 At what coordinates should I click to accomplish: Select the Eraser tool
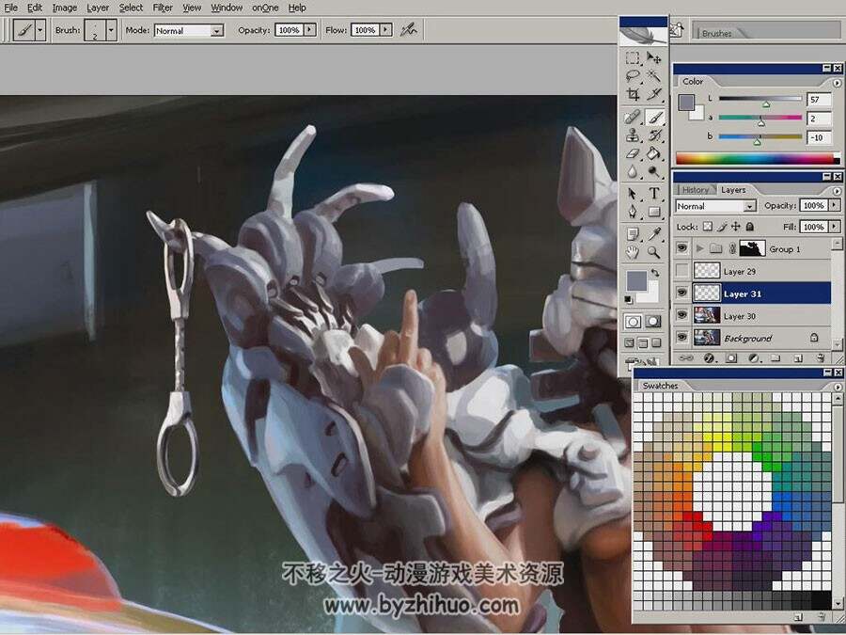pos(633,153)
